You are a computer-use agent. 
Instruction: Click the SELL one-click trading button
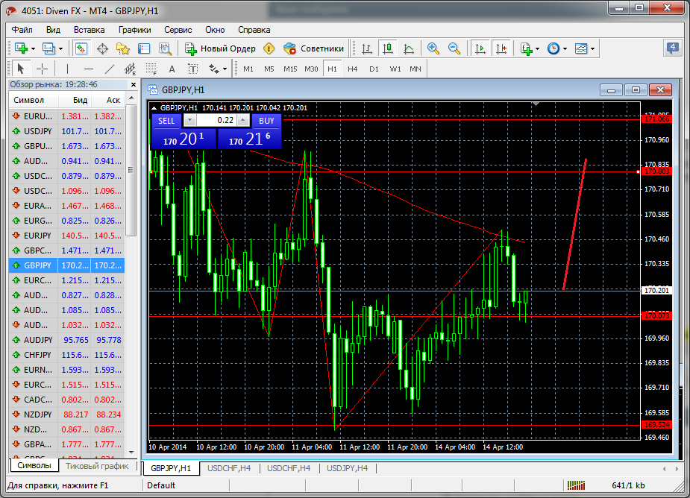[166, 121]
